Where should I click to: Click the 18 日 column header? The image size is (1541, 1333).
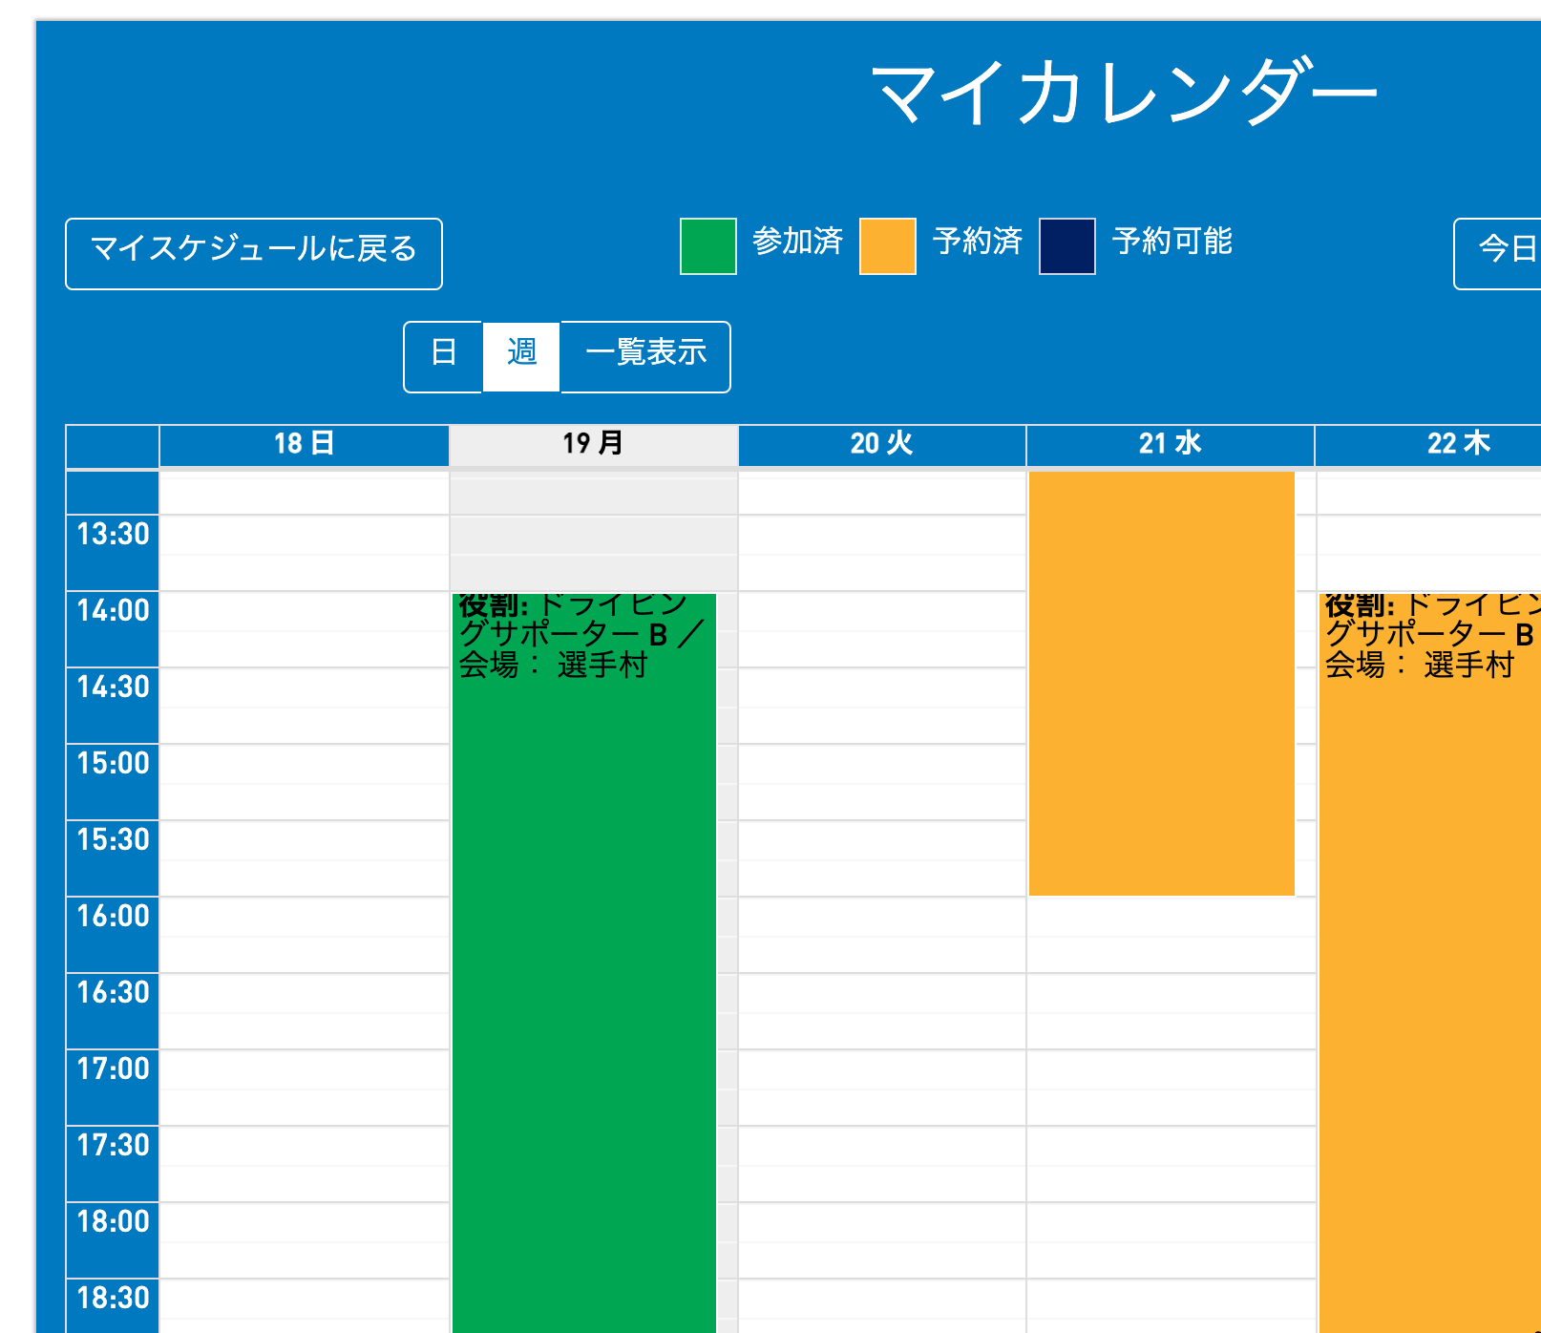(304, 444)
